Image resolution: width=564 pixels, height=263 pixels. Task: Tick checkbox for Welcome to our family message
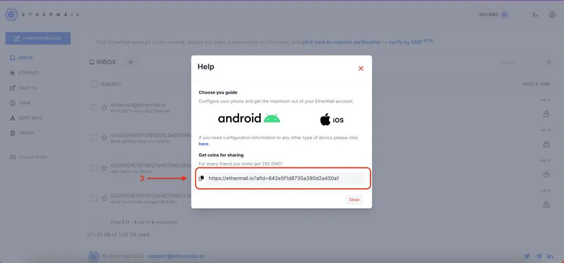pos(94,168)
